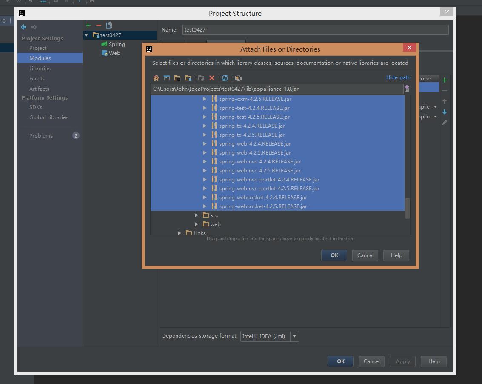Click the file tree vertical scrollbar thumb

(408, 208)
